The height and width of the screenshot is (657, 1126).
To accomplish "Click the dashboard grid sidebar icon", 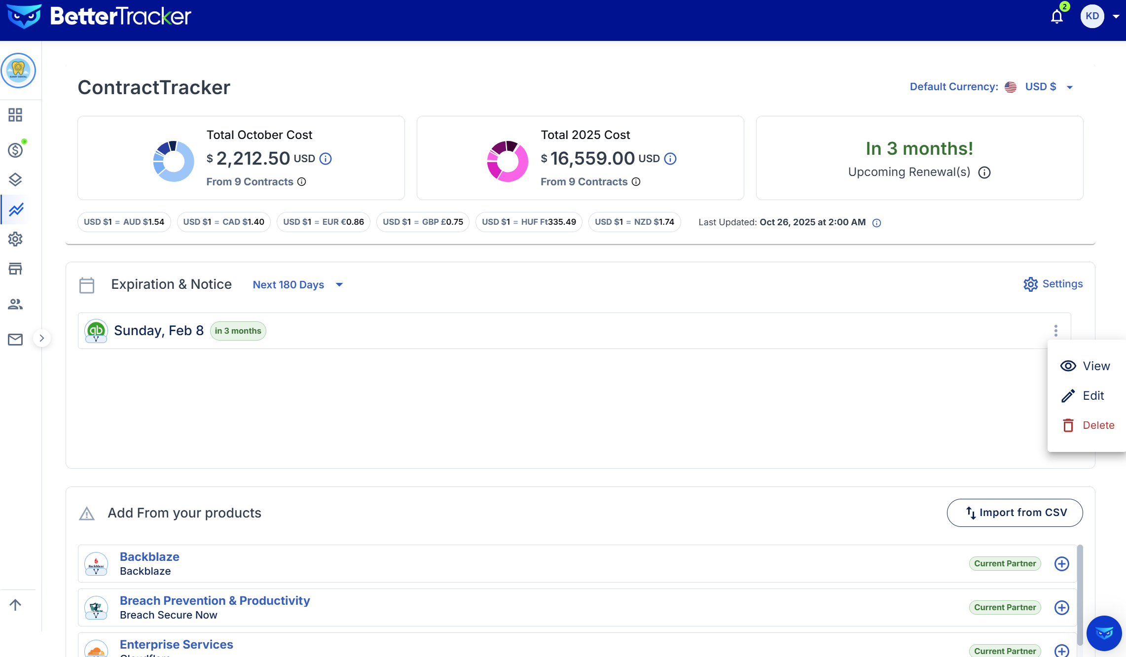I will point(15,115).
